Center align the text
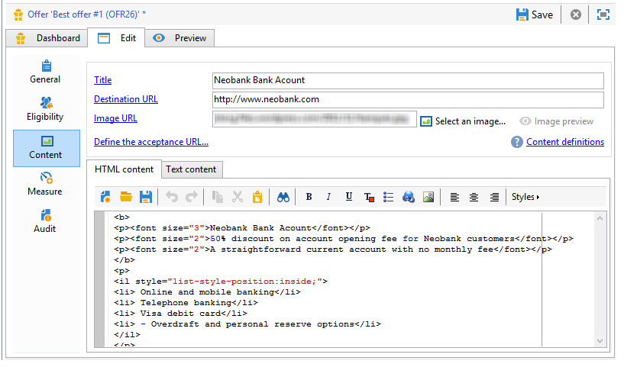This screenshot has width=624, height=367. coord(474,197)
